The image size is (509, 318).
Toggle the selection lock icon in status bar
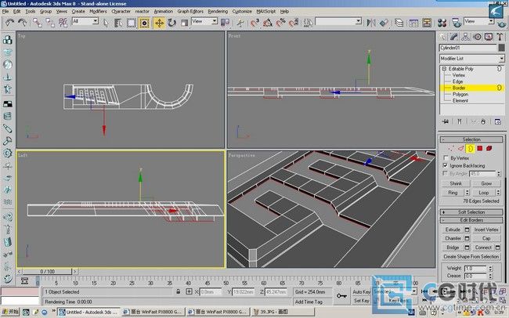[179, 291]
